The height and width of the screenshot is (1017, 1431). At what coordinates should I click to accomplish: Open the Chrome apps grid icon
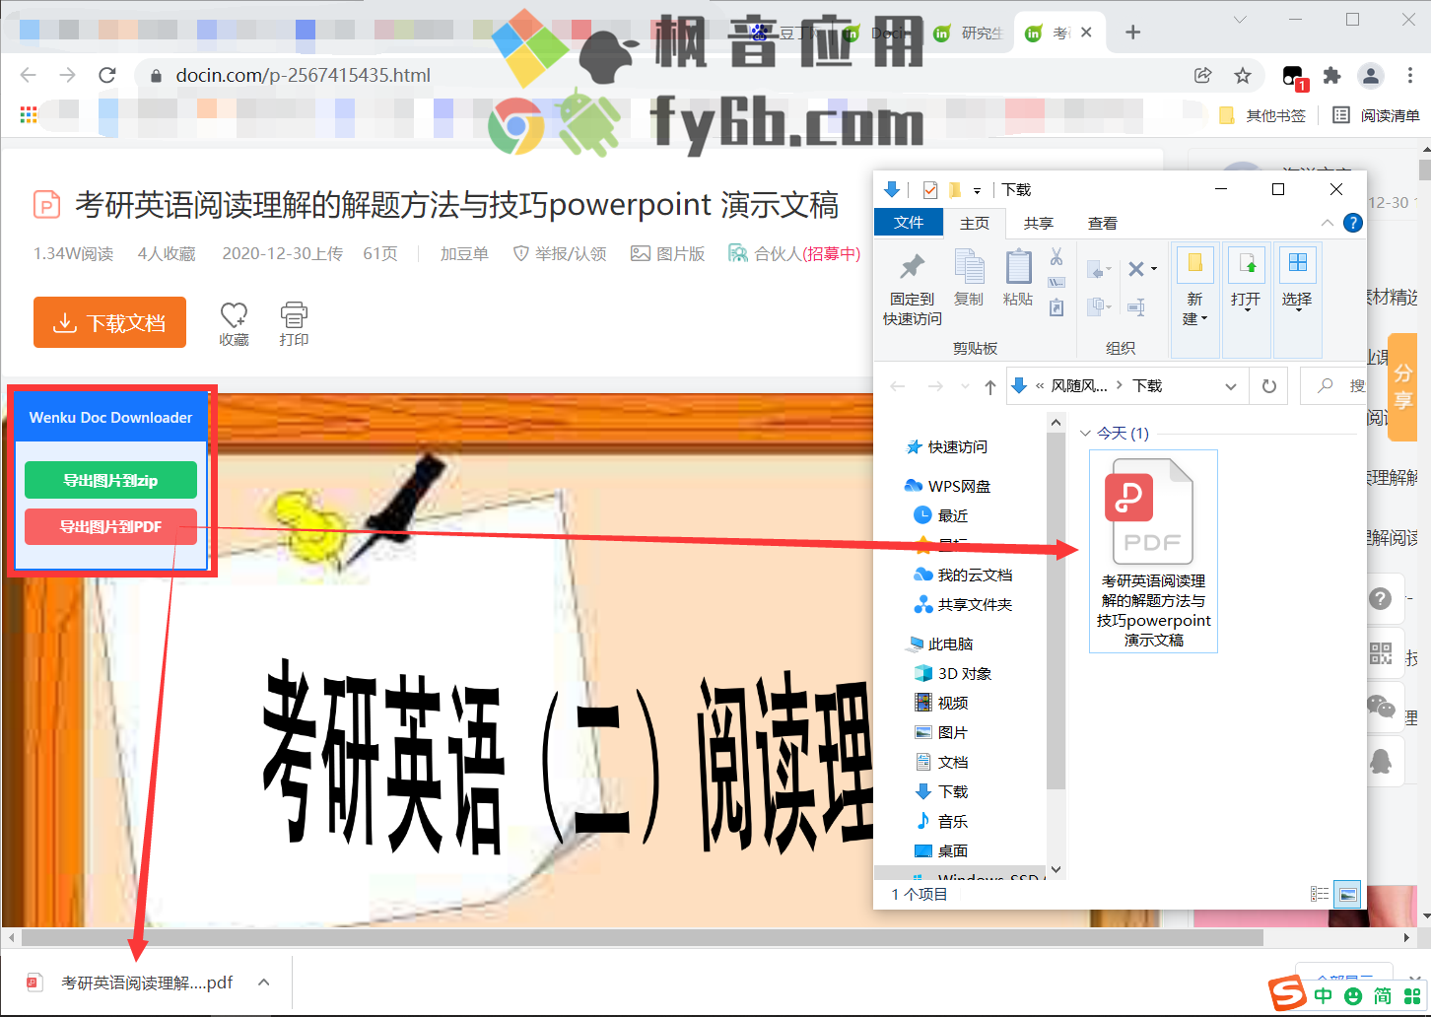point(29,115)
